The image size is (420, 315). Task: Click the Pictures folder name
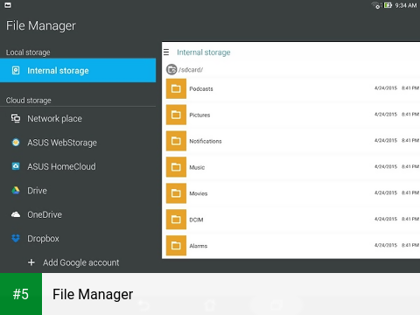click(x=199, y=115)
